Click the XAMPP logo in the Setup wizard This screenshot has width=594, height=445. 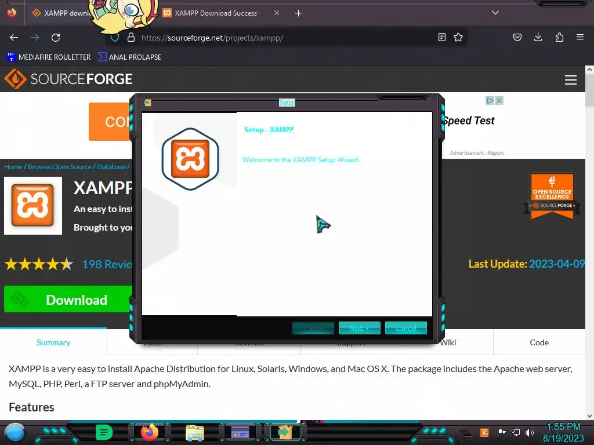pos(190,159)
